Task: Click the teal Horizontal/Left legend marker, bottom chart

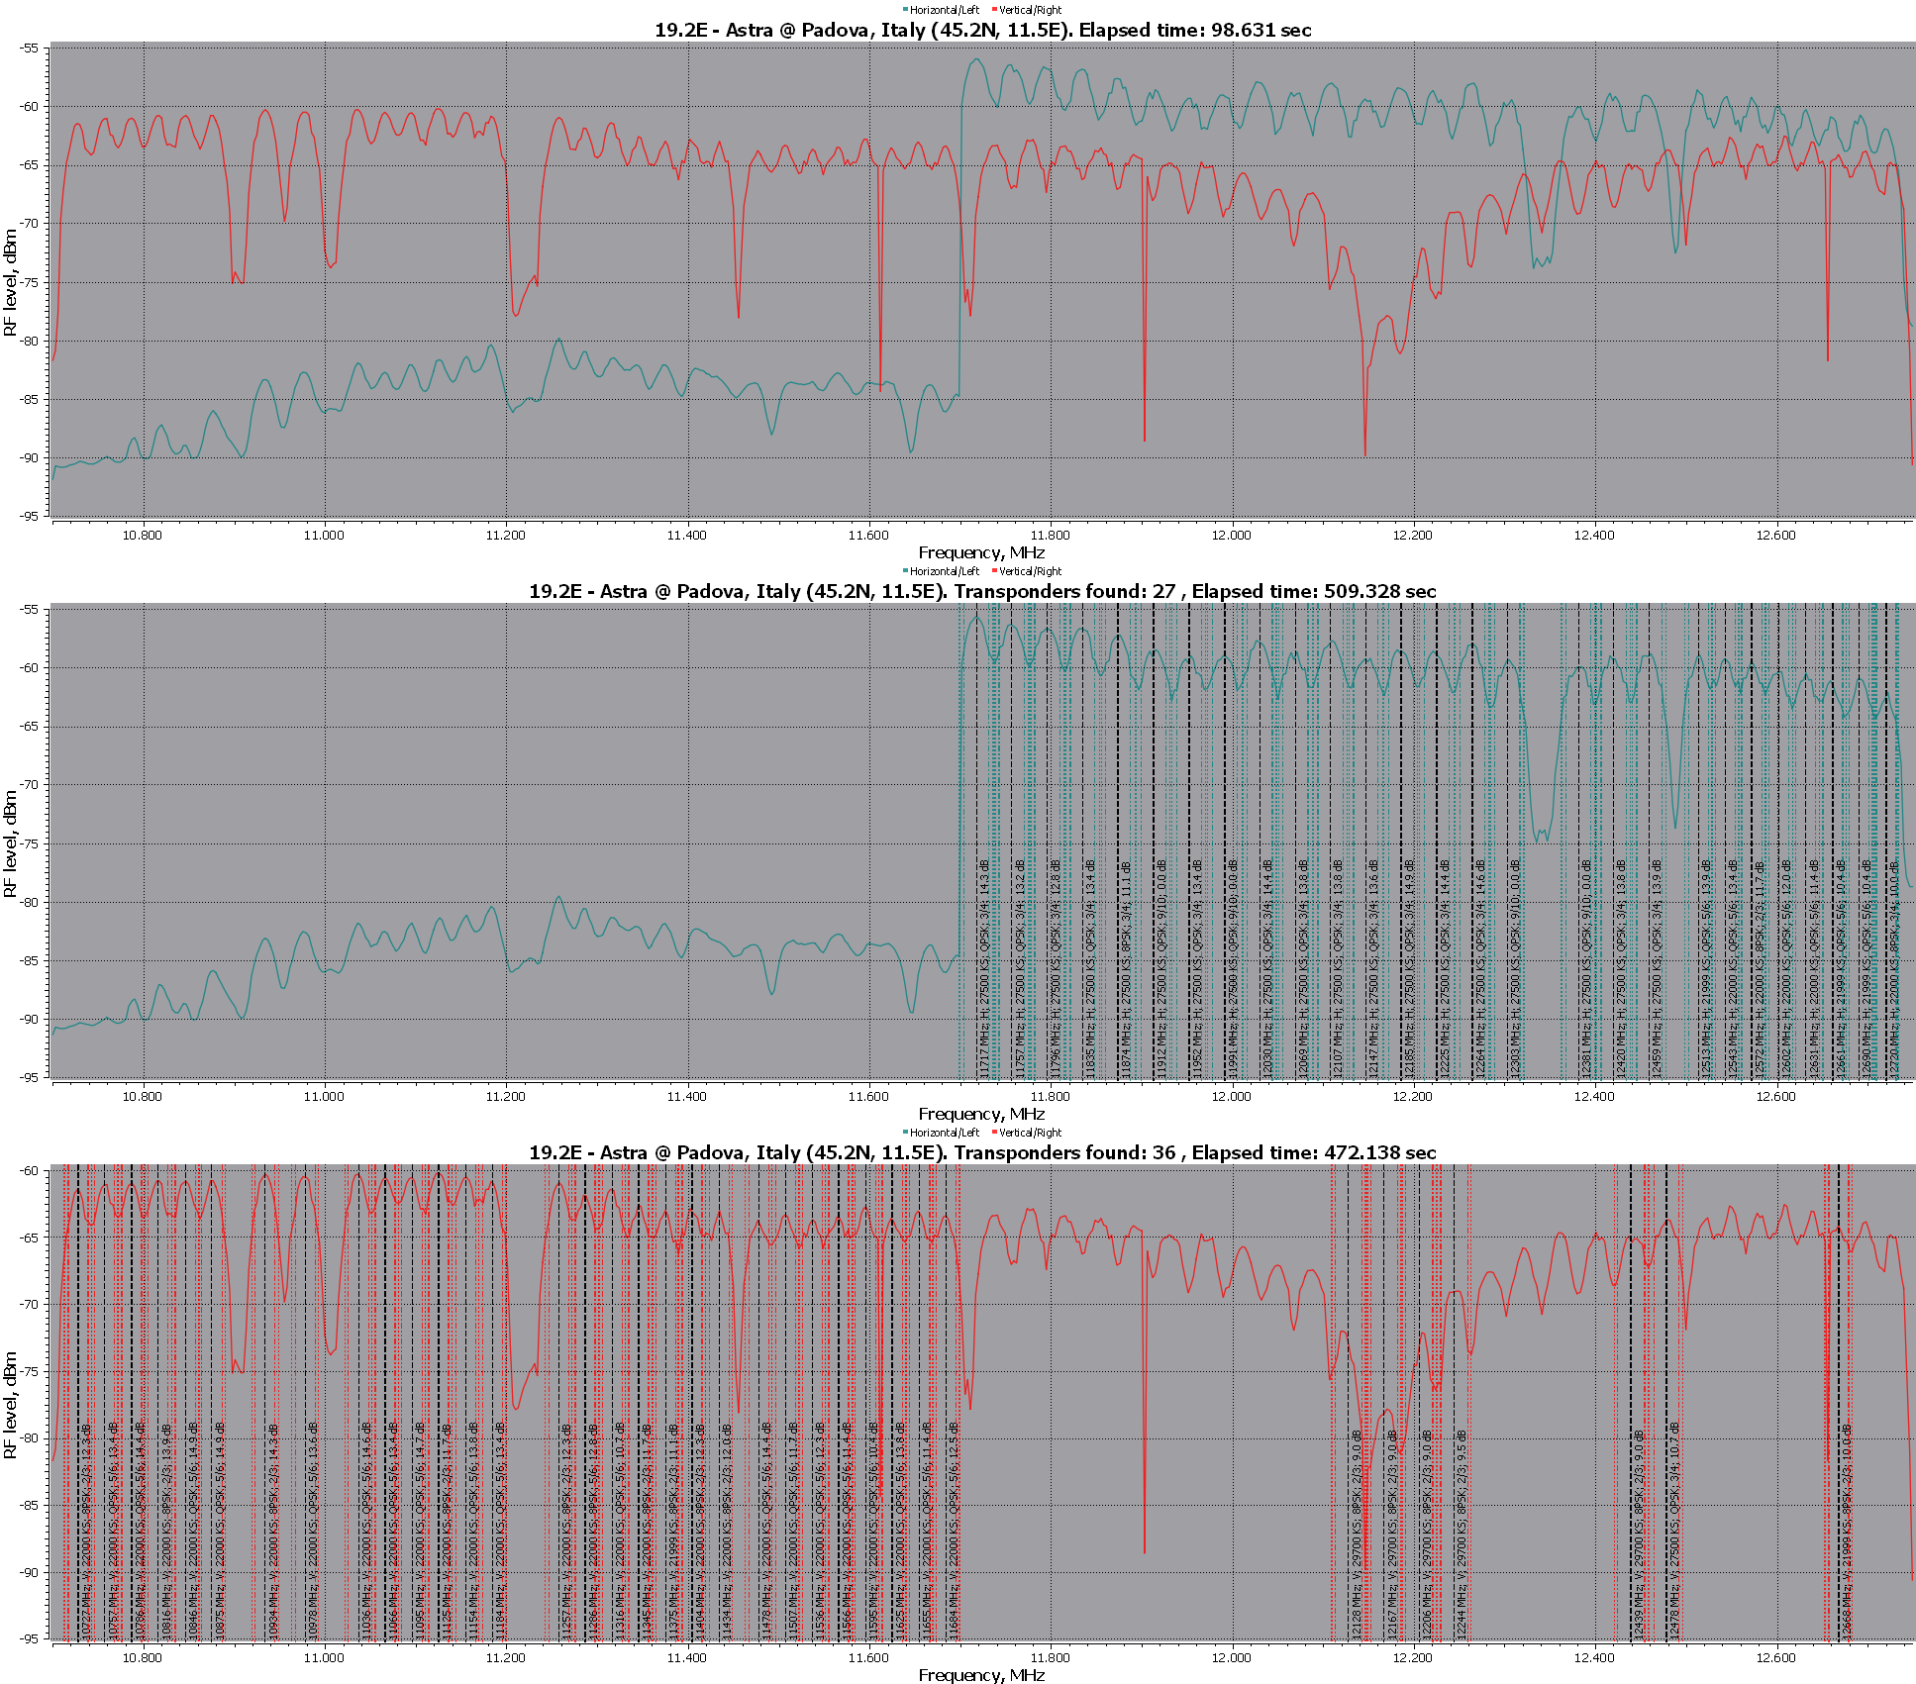Action: click(x=905, y=1133)
